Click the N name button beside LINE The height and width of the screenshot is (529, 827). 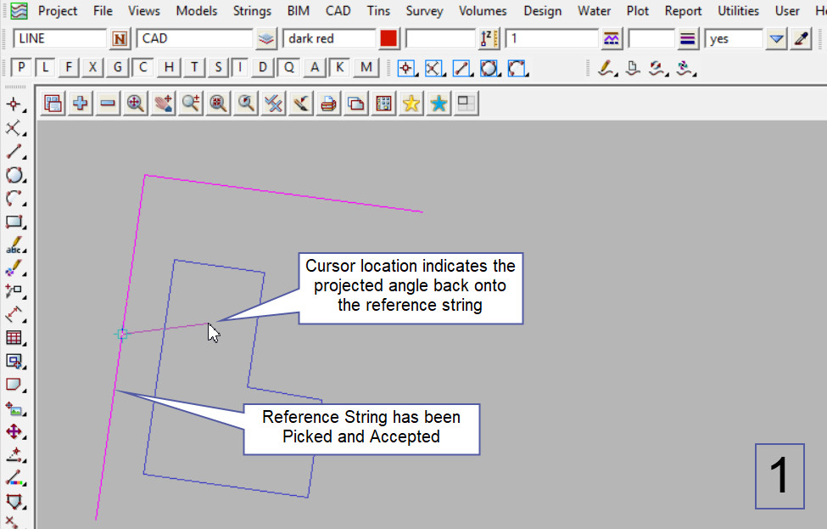[120, 39]
